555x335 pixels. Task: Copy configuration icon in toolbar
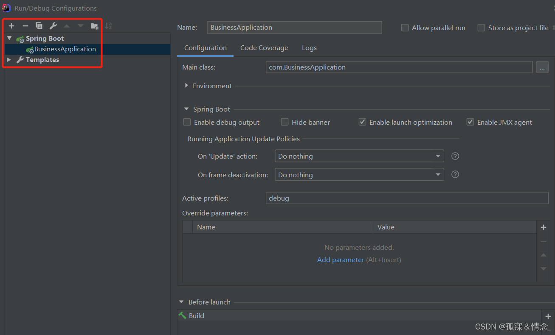39,26
